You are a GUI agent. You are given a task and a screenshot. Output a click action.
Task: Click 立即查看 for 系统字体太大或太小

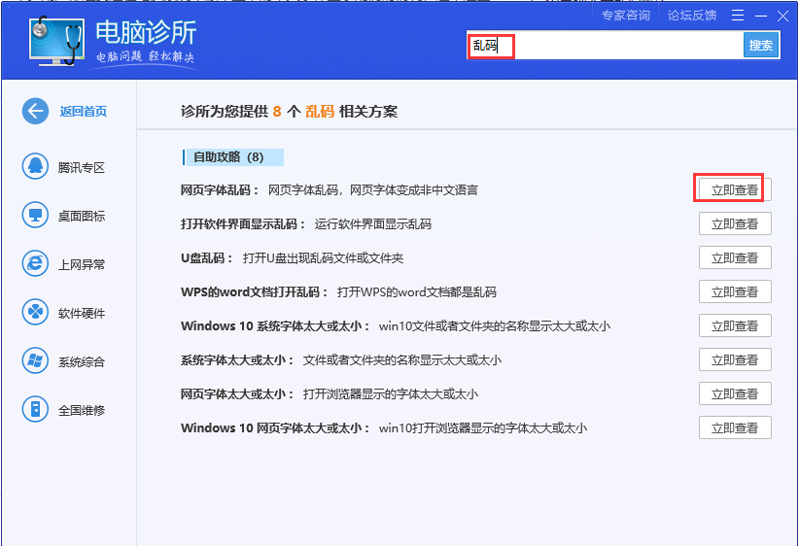[734, 360]
